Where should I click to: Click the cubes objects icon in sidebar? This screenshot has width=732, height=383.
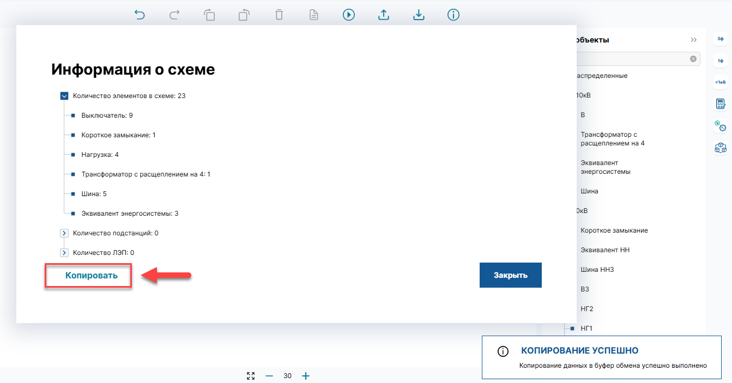coord(721,148)
